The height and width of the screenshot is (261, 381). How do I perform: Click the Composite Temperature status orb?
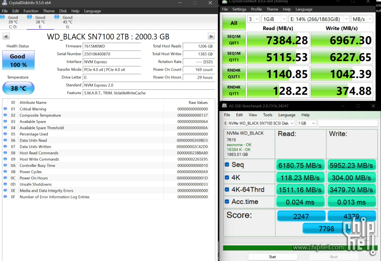pyautogui.click(x=5, y=115)
